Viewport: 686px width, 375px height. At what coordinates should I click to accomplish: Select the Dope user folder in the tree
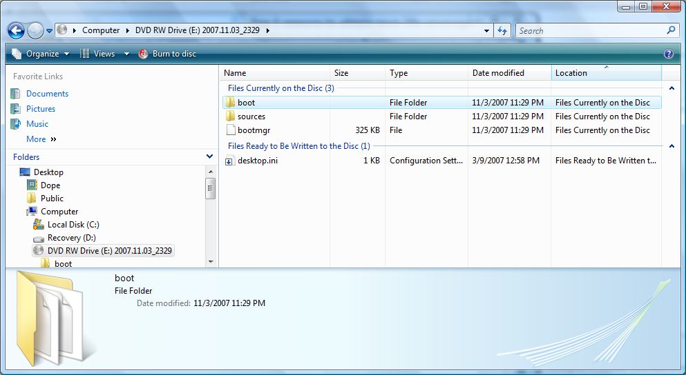50,185
